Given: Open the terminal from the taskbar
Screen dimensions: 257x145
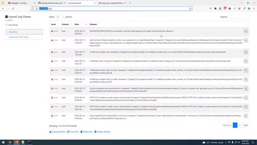Looking at the screenshot, I should point(29,142).
